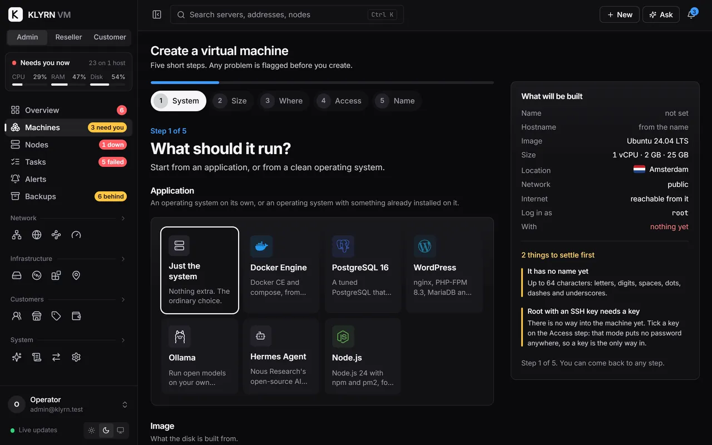Pick the Ollama application card
This screenshot has height=445, width=712.
[200, 356]
